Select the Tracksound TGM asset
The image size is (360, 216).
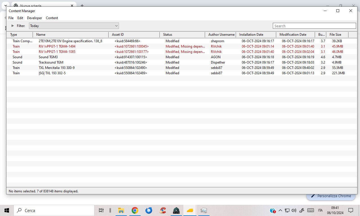(x=182, y=62)
